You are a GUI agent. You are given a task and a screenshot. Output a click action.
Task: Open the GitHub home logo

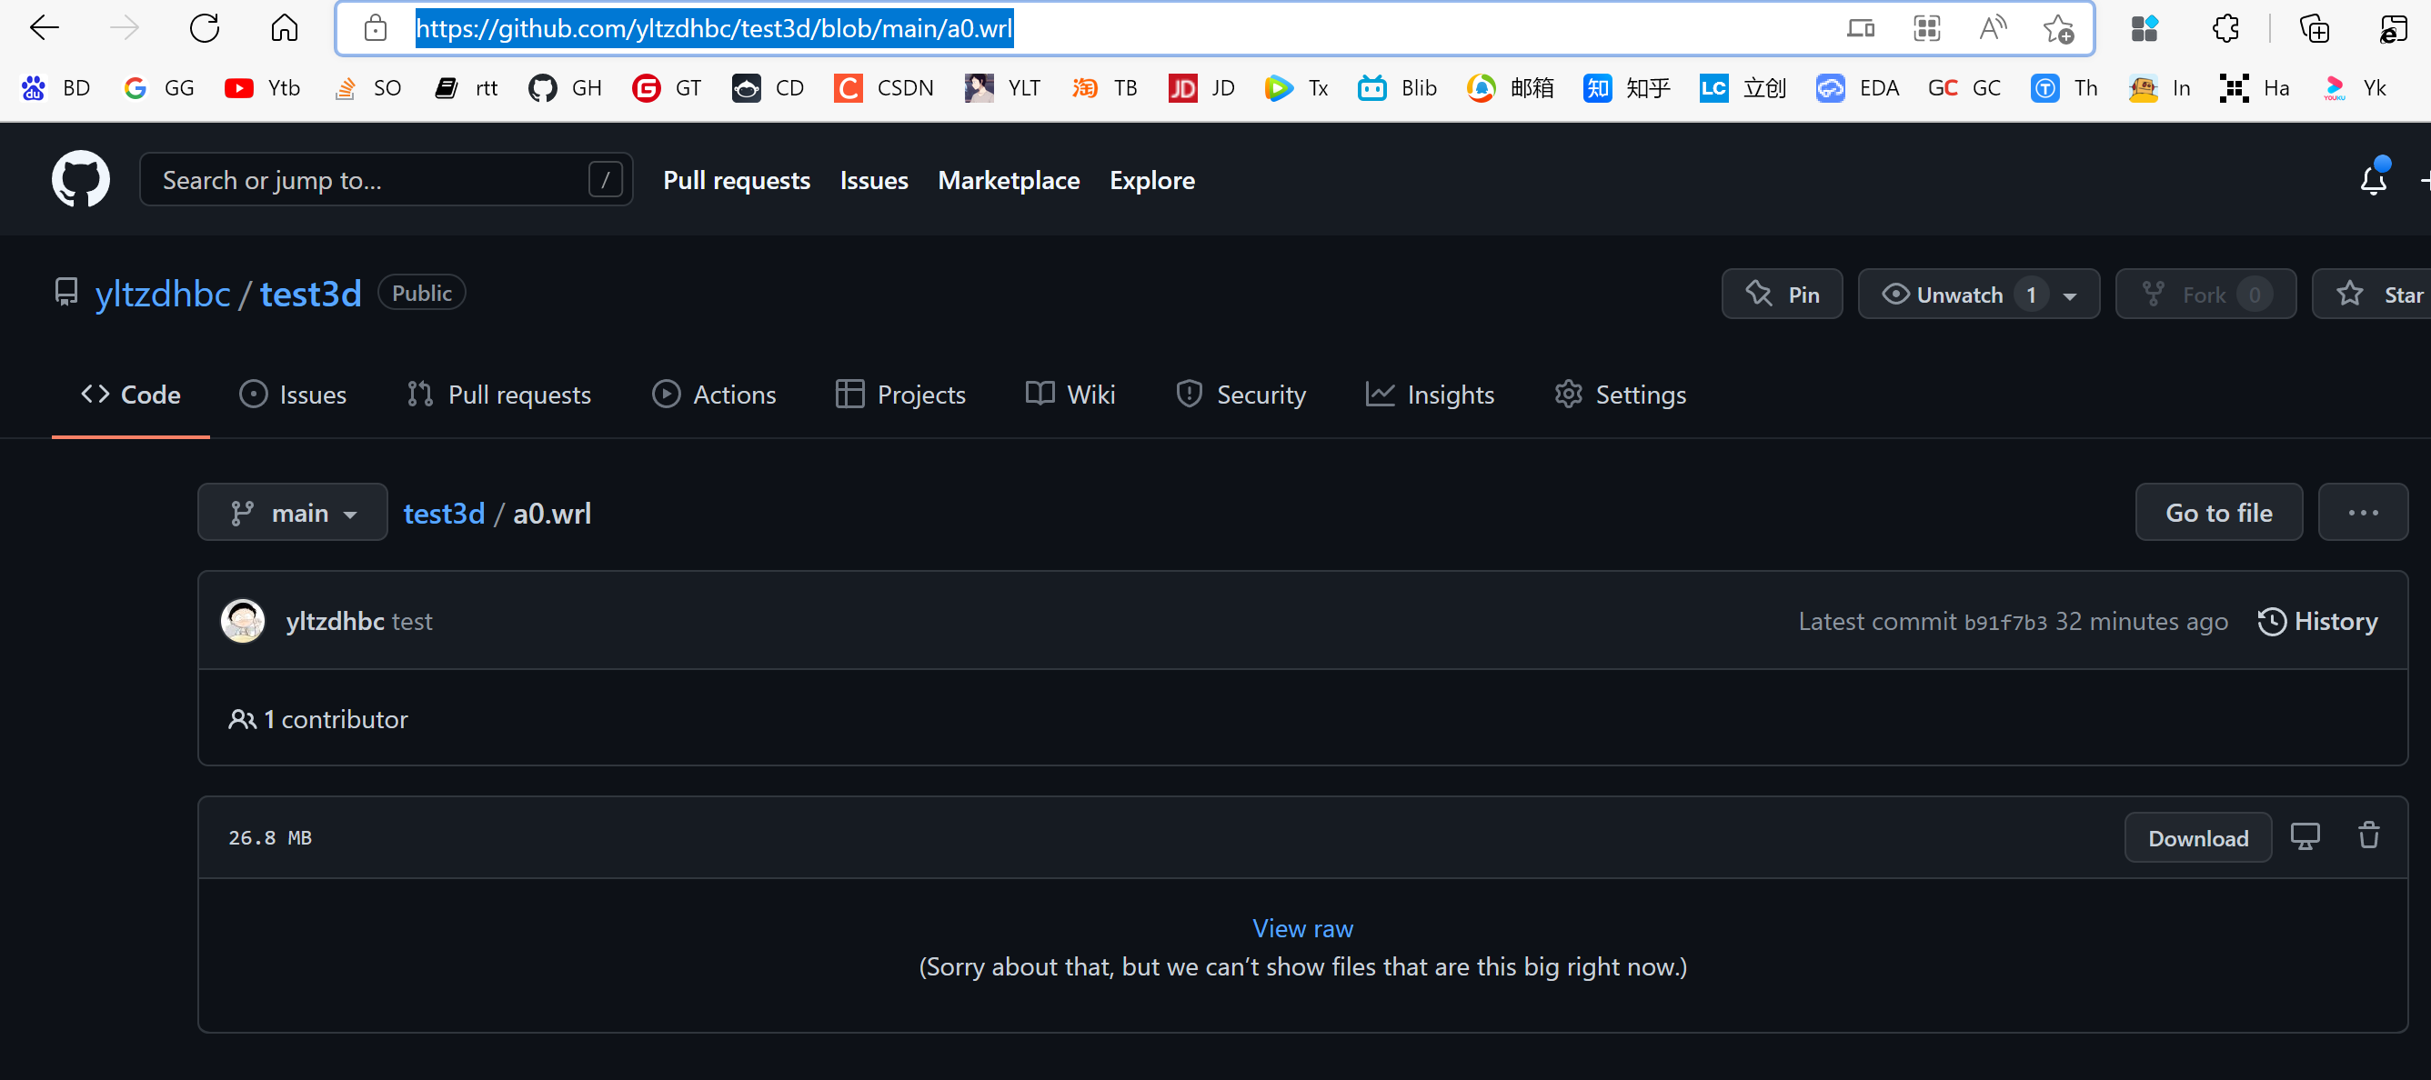80,179
